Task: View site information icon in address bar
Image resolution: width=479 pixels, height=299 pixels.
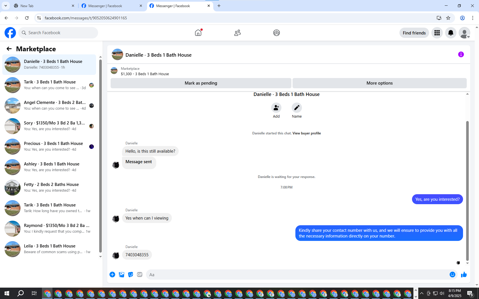Action: 39,18
